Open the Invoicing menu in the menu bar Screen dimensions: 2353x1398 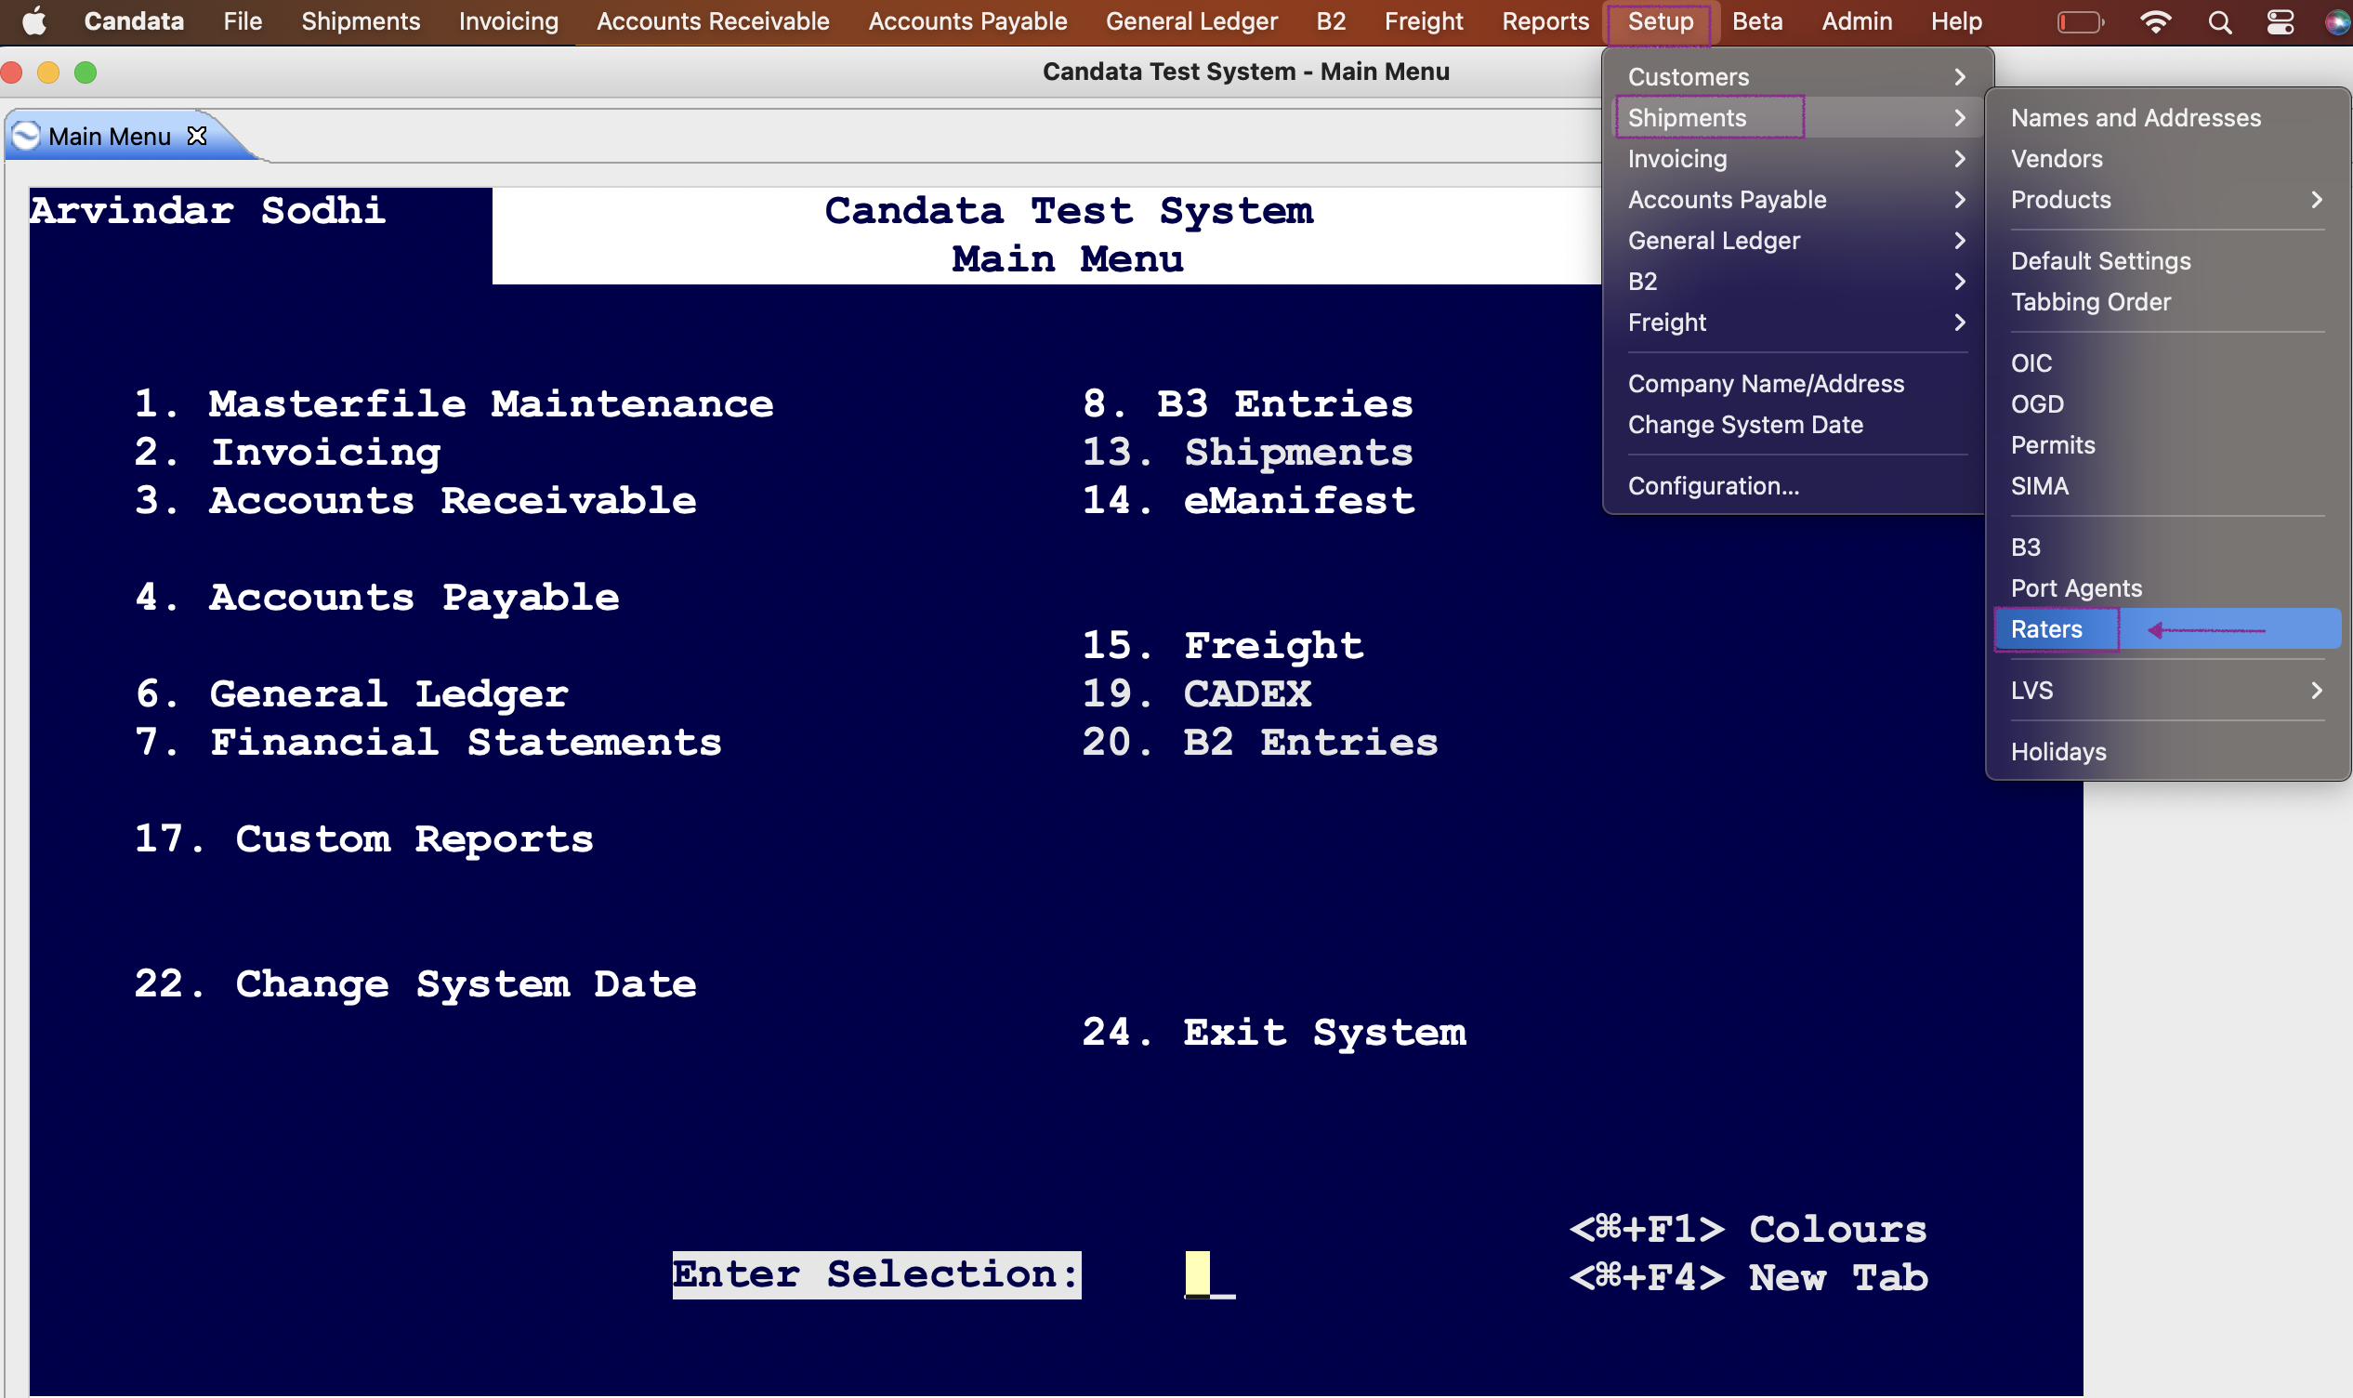point(508,21)
